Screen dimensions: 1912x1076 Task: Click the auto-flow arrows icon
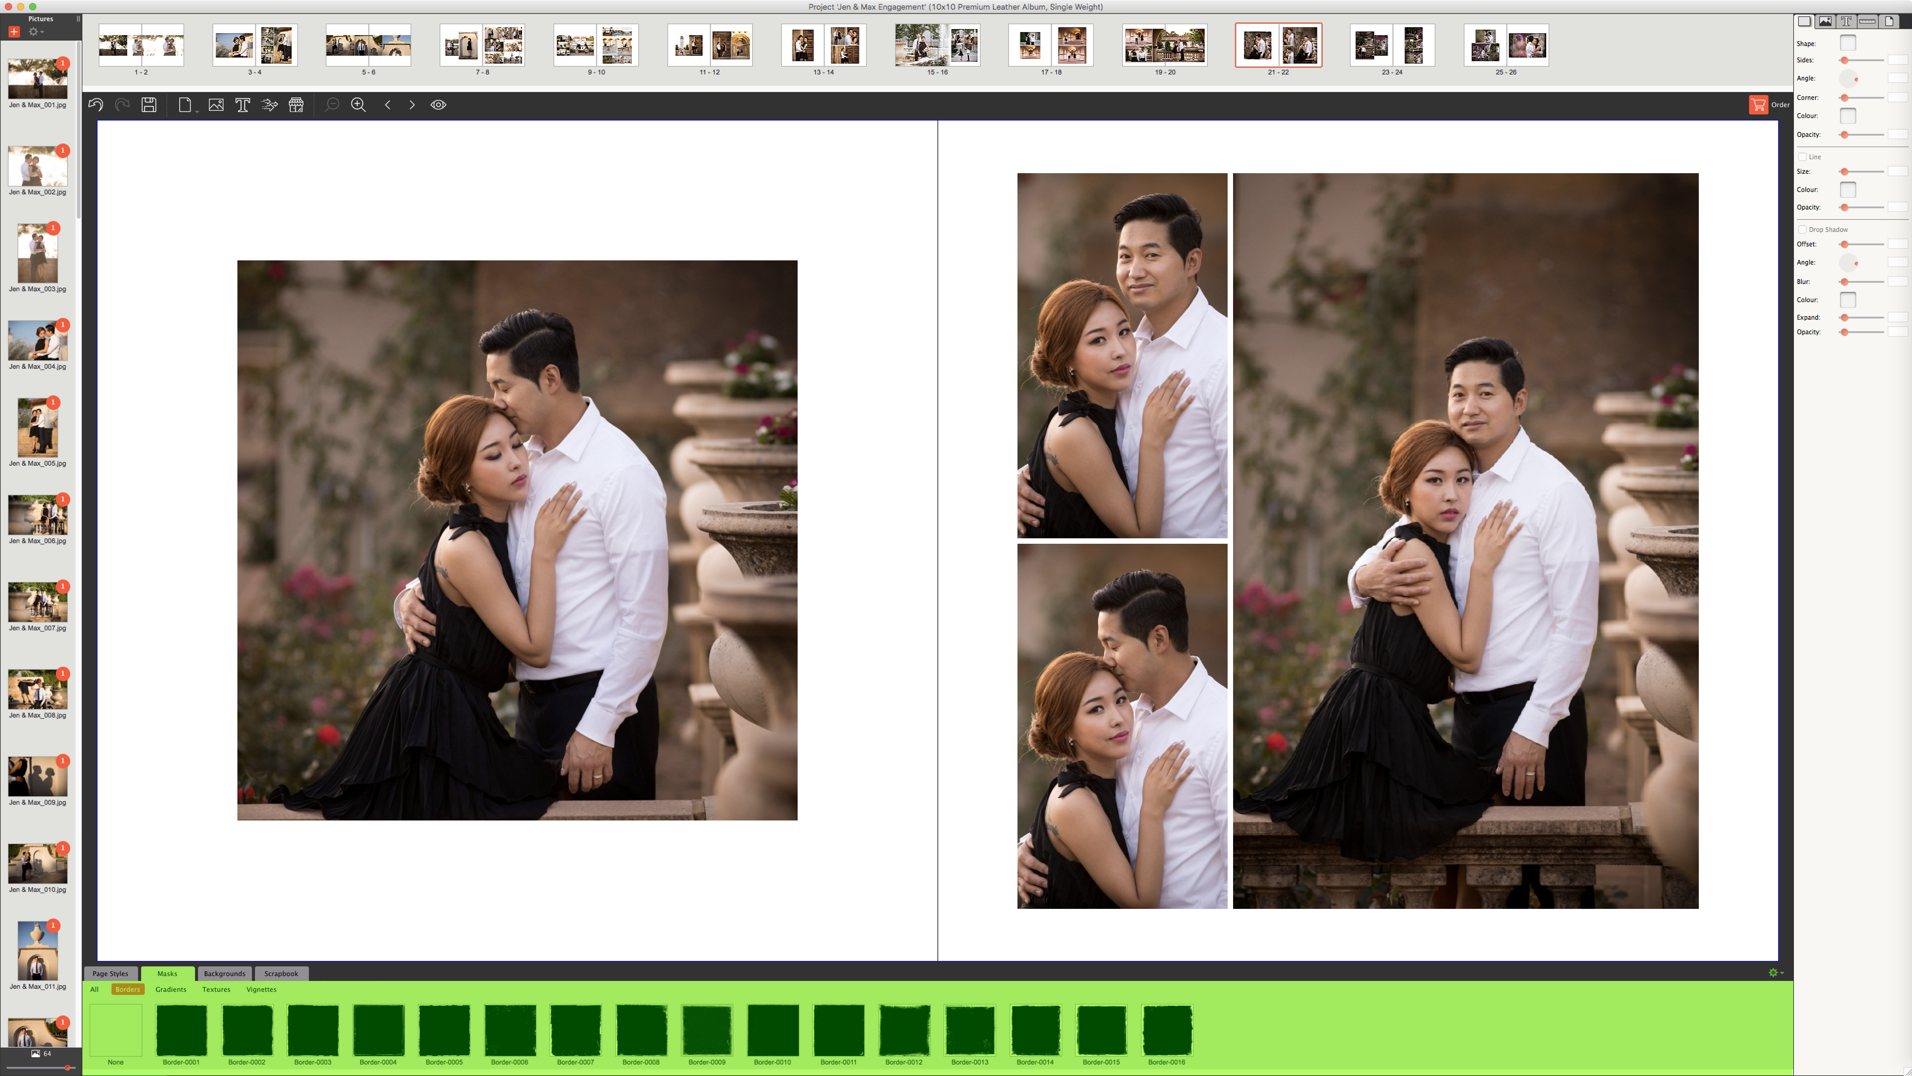(270, 105)
